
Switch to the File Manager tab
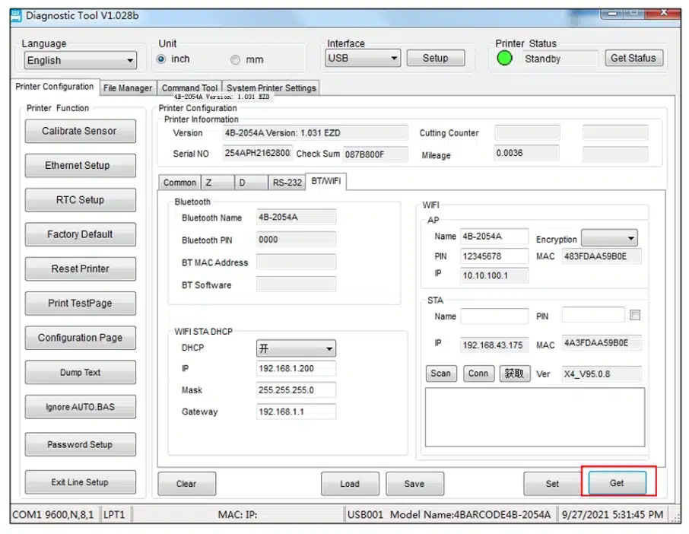tap(128, 88)
